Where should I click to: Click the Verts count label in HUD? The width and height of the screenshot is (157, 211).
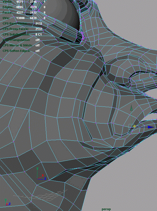coord(7,2)
